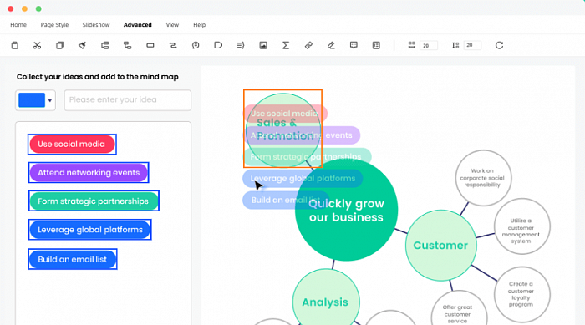
Task: Click the 'Please enter your idea' field
Action: [128, 100]
